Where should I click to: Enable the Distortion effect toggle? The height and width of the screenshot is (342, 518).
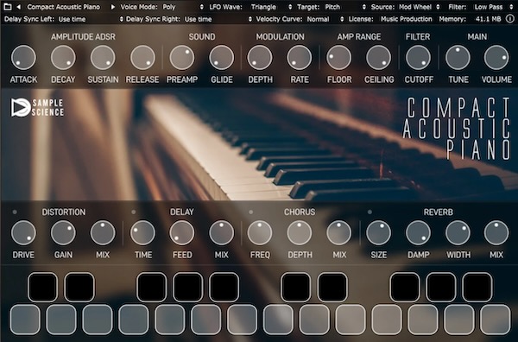pos(15,212)
